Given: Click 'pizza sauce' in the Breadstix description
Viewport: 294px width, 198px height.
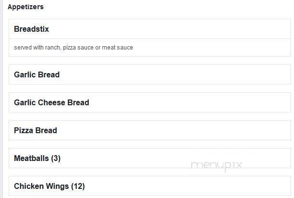Looking at the screenshot, I should (78, 48).
